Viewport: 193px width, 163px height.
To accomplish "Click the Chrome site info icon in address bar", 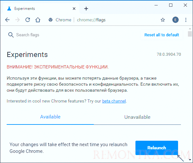I will 51,20.
